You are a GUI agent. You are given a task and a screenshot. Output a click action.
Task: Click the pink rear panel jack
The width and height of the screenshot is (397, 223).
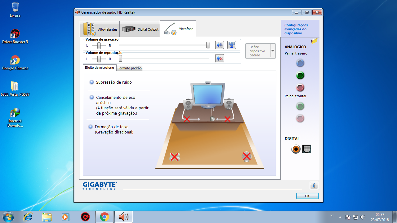300,87
